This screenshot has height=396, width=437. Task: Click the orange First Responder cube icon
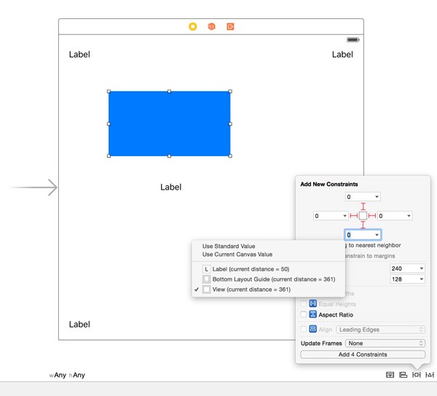pos(211,26)
